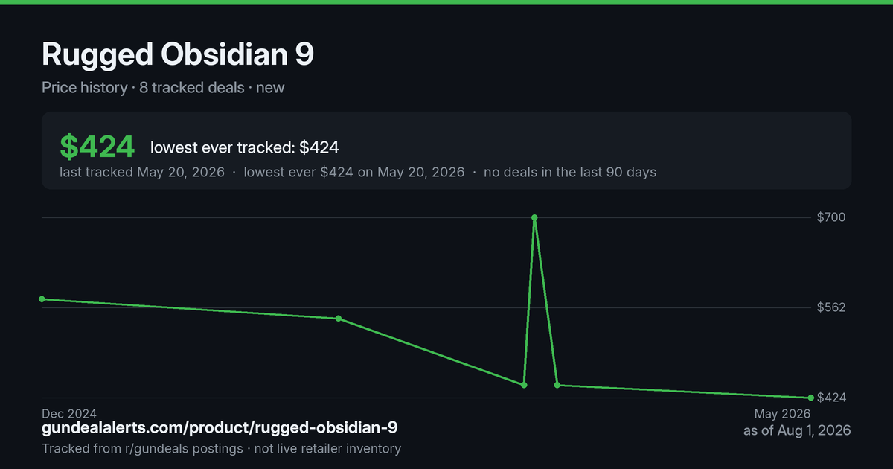Click the 'lowest ever tracked: $424' text

[244, 147]
